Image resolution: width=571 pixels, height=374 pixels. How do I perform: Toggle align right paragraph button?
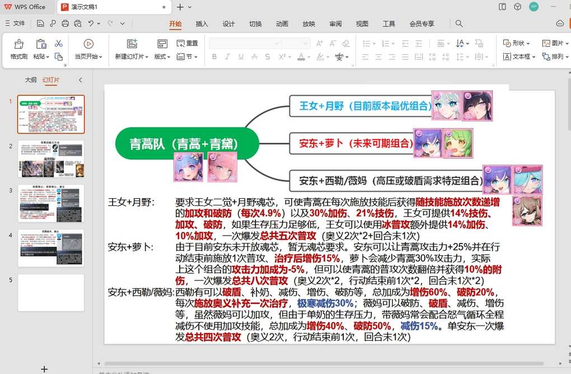pos(392,57)
